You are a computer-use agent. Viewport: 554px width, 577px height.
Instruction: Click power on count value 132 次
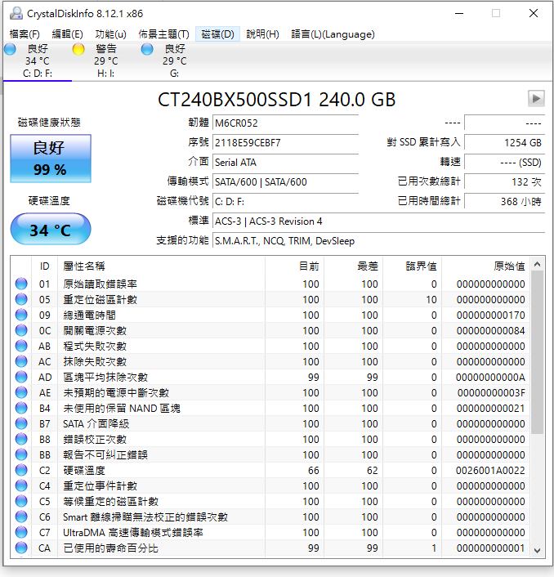(x=504, y=181)
